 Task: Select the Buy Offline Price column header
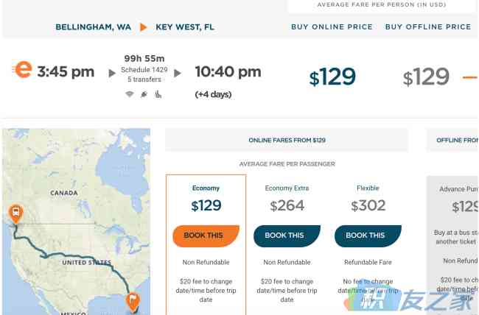(x=428, y=26)
